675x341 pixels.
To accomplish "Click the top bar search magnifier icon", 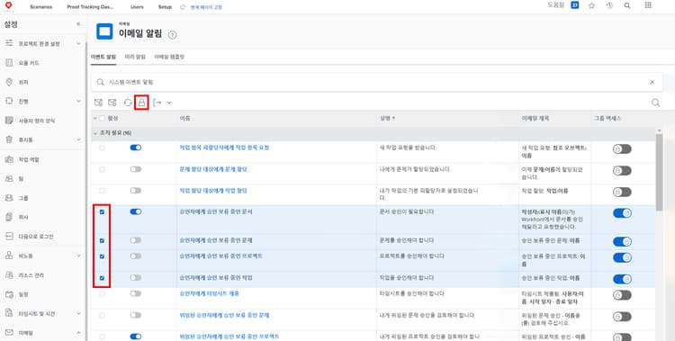I will 627,5.
